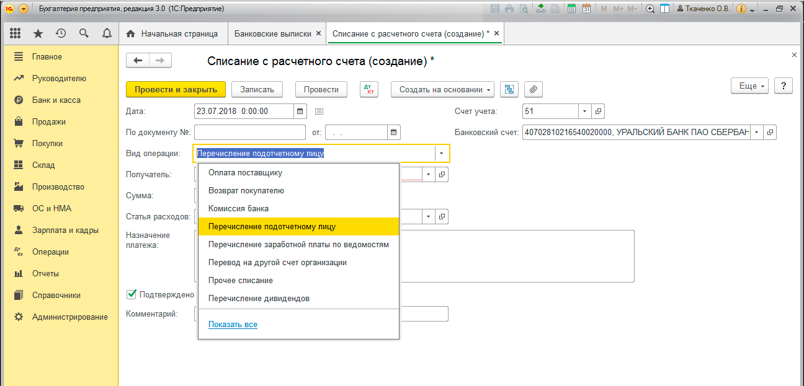Open Банк и касса section in sidebar
Screen dimensions: 804x386
56,100
